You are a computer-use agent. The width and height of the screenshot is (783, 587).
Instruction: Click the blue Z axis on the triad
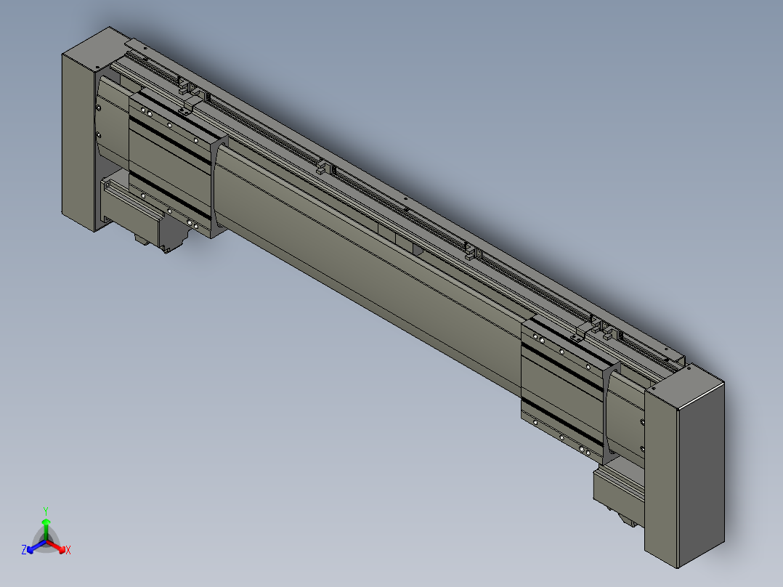(34, 548)
